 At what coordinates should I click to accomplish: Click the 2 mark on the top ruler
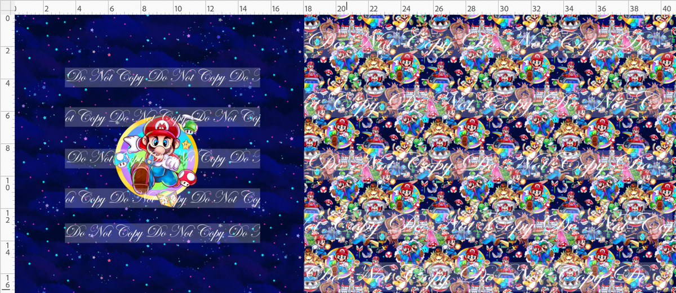point(46,9)
